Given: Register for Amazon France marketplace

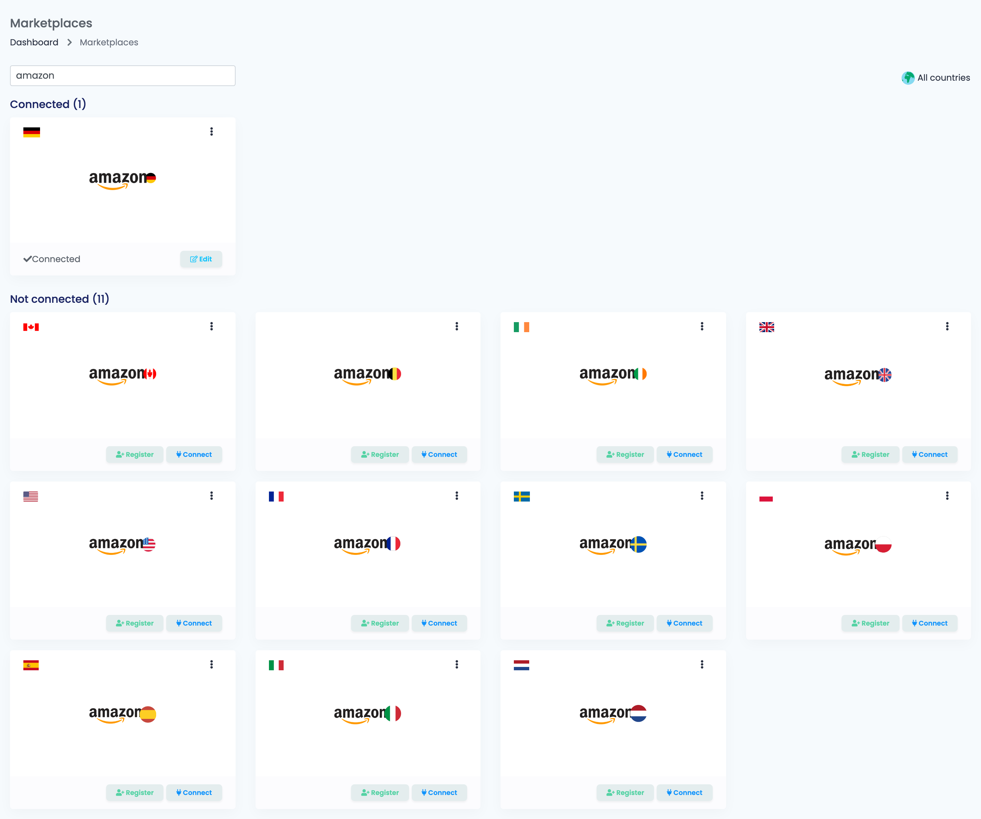Looking at the screenshot, I should point(380,623).
